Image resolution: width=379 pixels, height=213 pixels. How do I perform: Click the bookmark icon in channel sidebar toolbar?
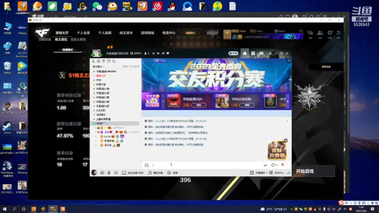click(109, 61)
